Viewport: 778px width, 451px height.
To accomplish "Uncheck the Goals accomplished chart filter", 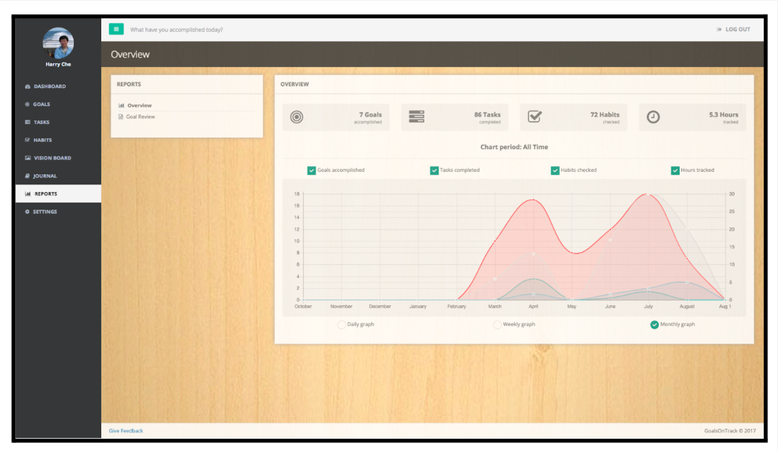I will tap(311, 170).
